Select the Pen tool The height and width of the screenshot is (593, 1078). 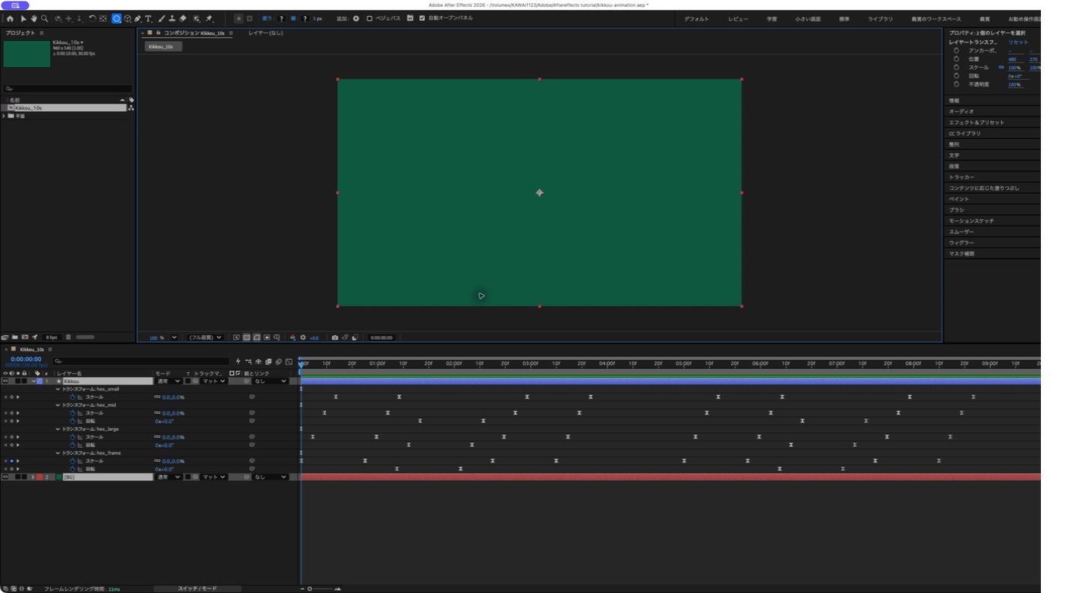click(138, 19)
